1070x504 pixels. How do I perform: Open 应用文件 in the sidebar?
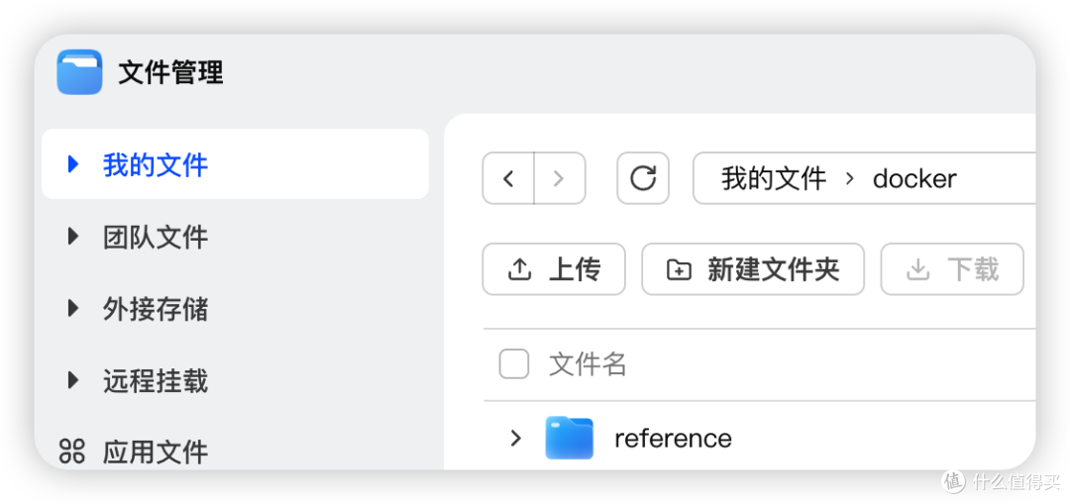pos(155,453)
